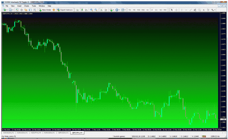Image resolution: width=228 pixels, height=139 pixels.
Task: Zoom out of the chart
Action: point(96,10)
